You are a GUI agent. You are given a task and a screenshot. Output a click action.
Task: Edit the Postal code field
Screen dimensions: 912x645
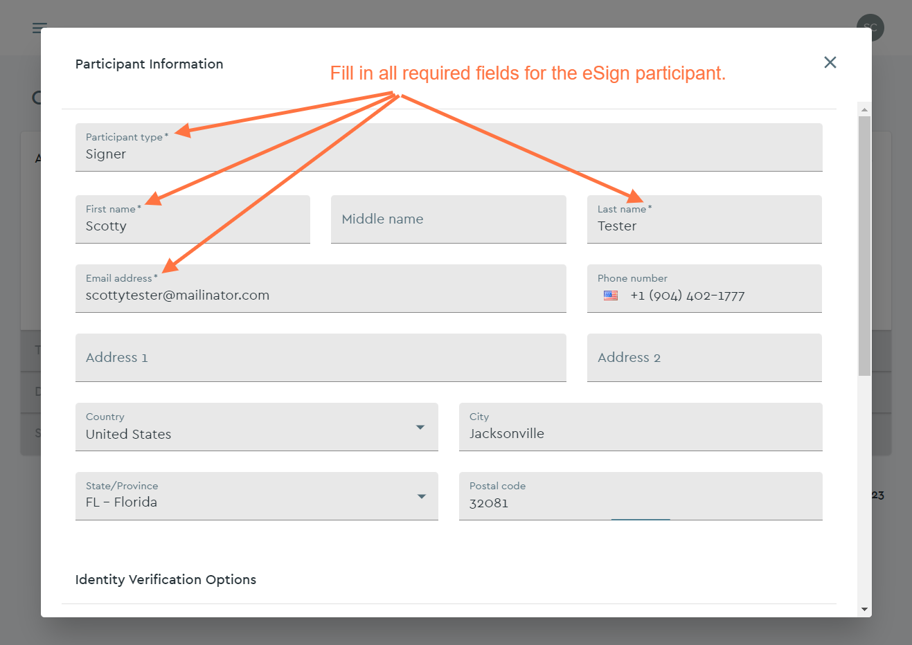(x=641, y=496)
